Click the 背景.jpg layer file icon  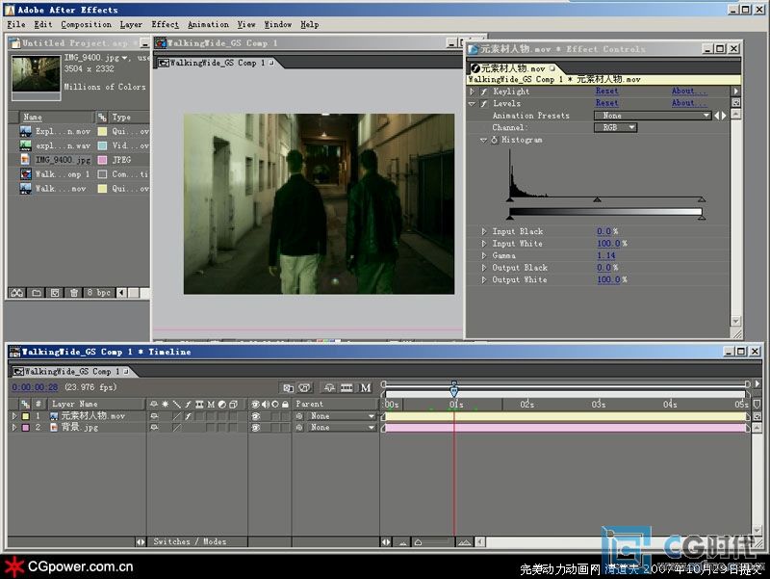pos(54,428)
